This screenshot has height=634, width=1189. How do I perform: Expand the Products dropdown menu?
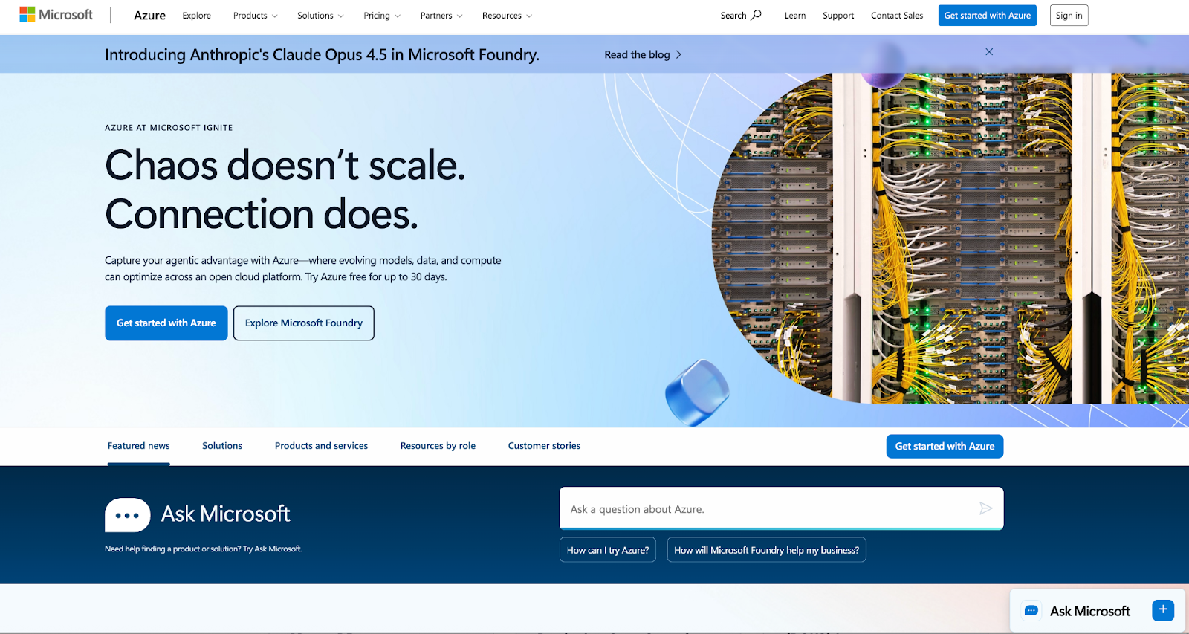tap(256, 16)
